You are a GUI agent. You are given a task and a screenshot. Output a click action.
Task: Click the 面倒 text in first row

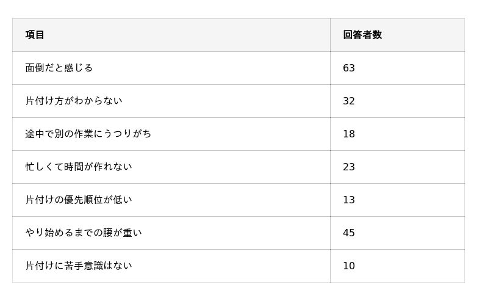(x=35, y=68)
